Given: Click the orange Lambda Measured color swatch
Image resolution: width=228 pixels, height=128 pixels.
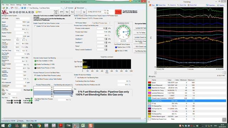Looking at the screenshot, I should [150, 96].
